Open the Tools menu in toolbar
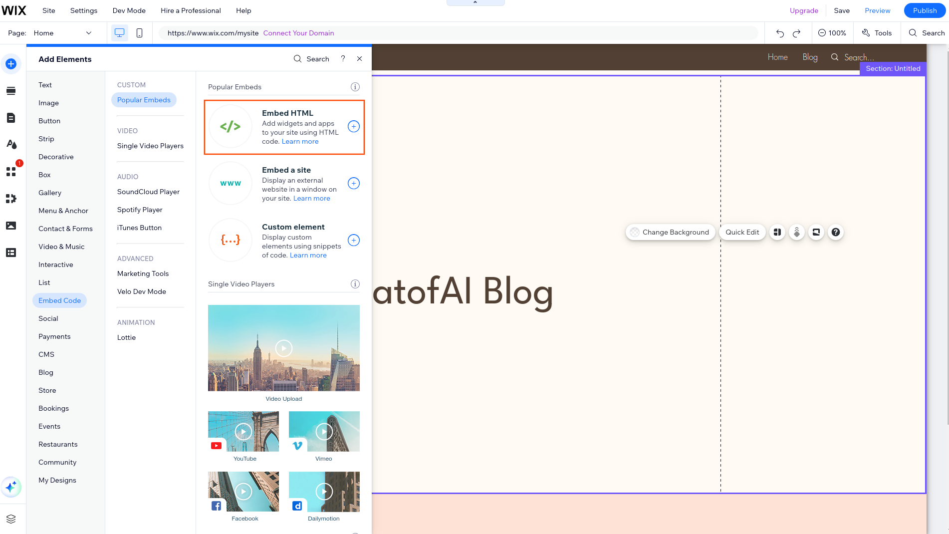The height and width of the screenshot is (534, 949). click(x=877, y=33)
